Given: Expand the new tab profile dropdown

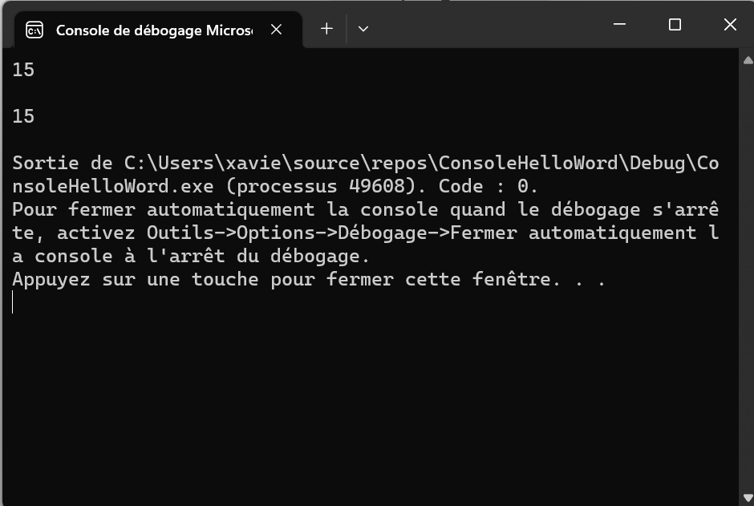Looking at the screenshot, I should point(363,29).
